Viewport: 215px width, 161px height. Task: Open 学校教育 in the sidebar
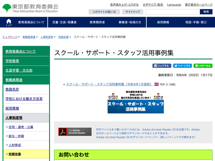point(12,61)
